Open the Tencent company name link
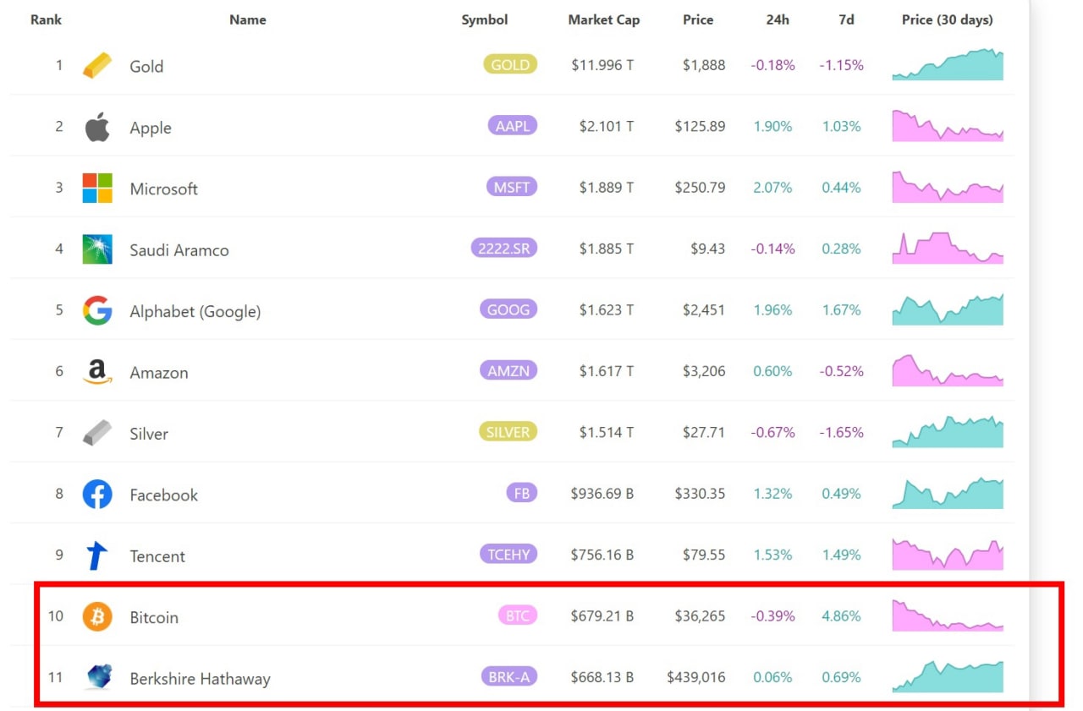The image size is (1083, 711). pos(157,556)
